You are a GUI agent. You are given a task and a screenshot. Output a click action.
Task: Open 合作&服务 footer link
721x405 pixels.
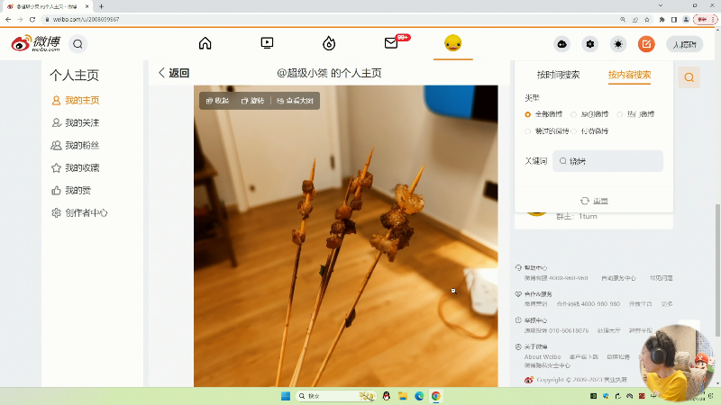(x=538, y=294)
